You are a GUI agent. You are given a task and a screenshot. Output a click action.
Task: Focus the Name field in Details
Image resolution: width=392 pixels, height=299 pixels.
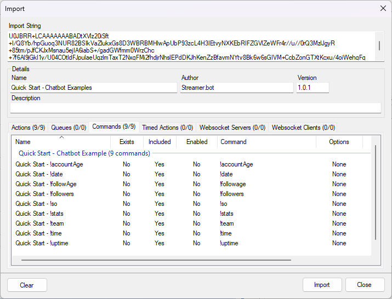93,88
